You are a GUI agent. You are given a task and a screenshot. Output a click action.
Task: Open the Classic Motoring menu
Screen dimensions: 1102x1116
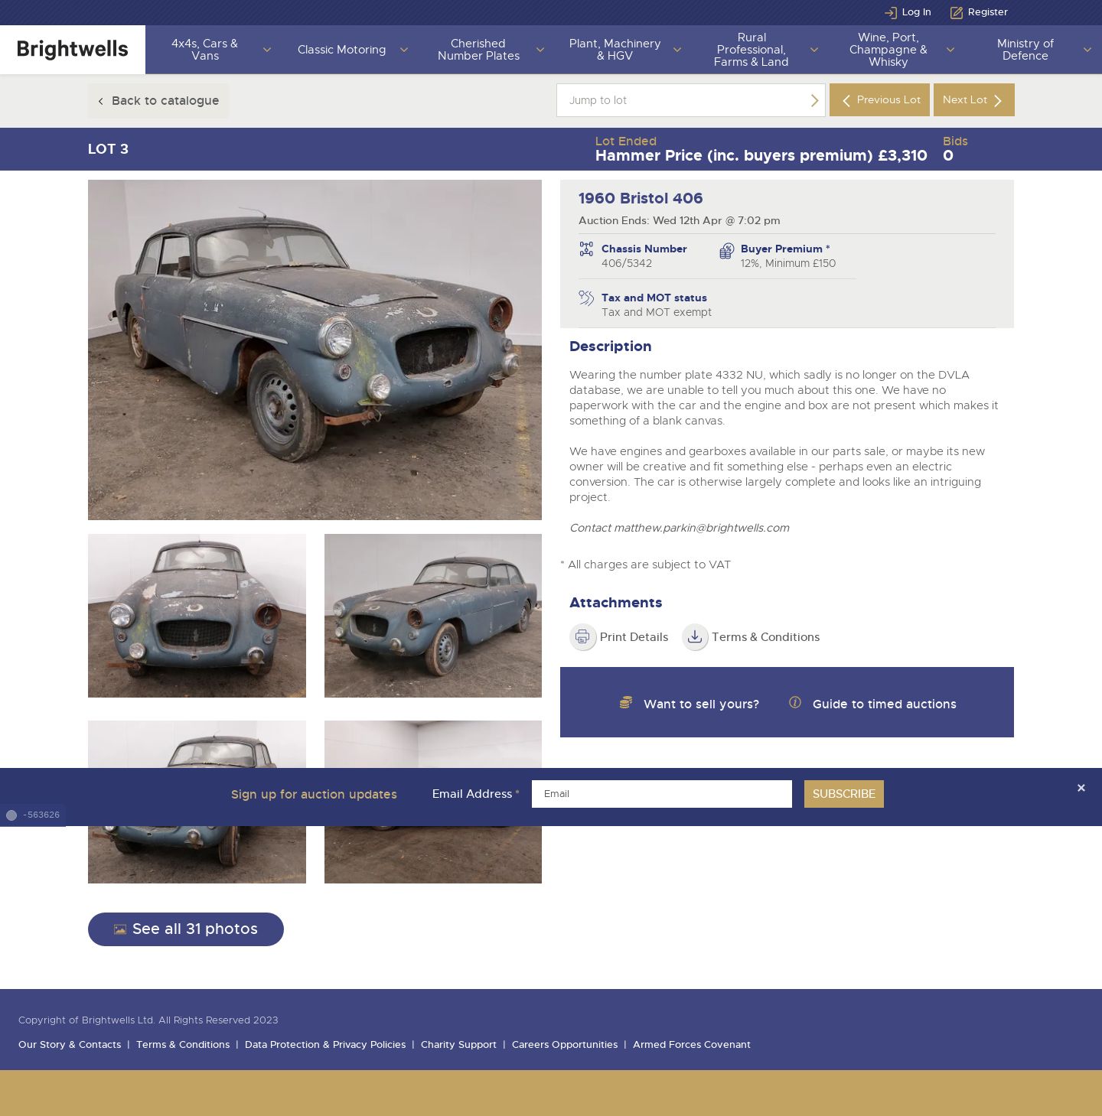click(341, 50)
